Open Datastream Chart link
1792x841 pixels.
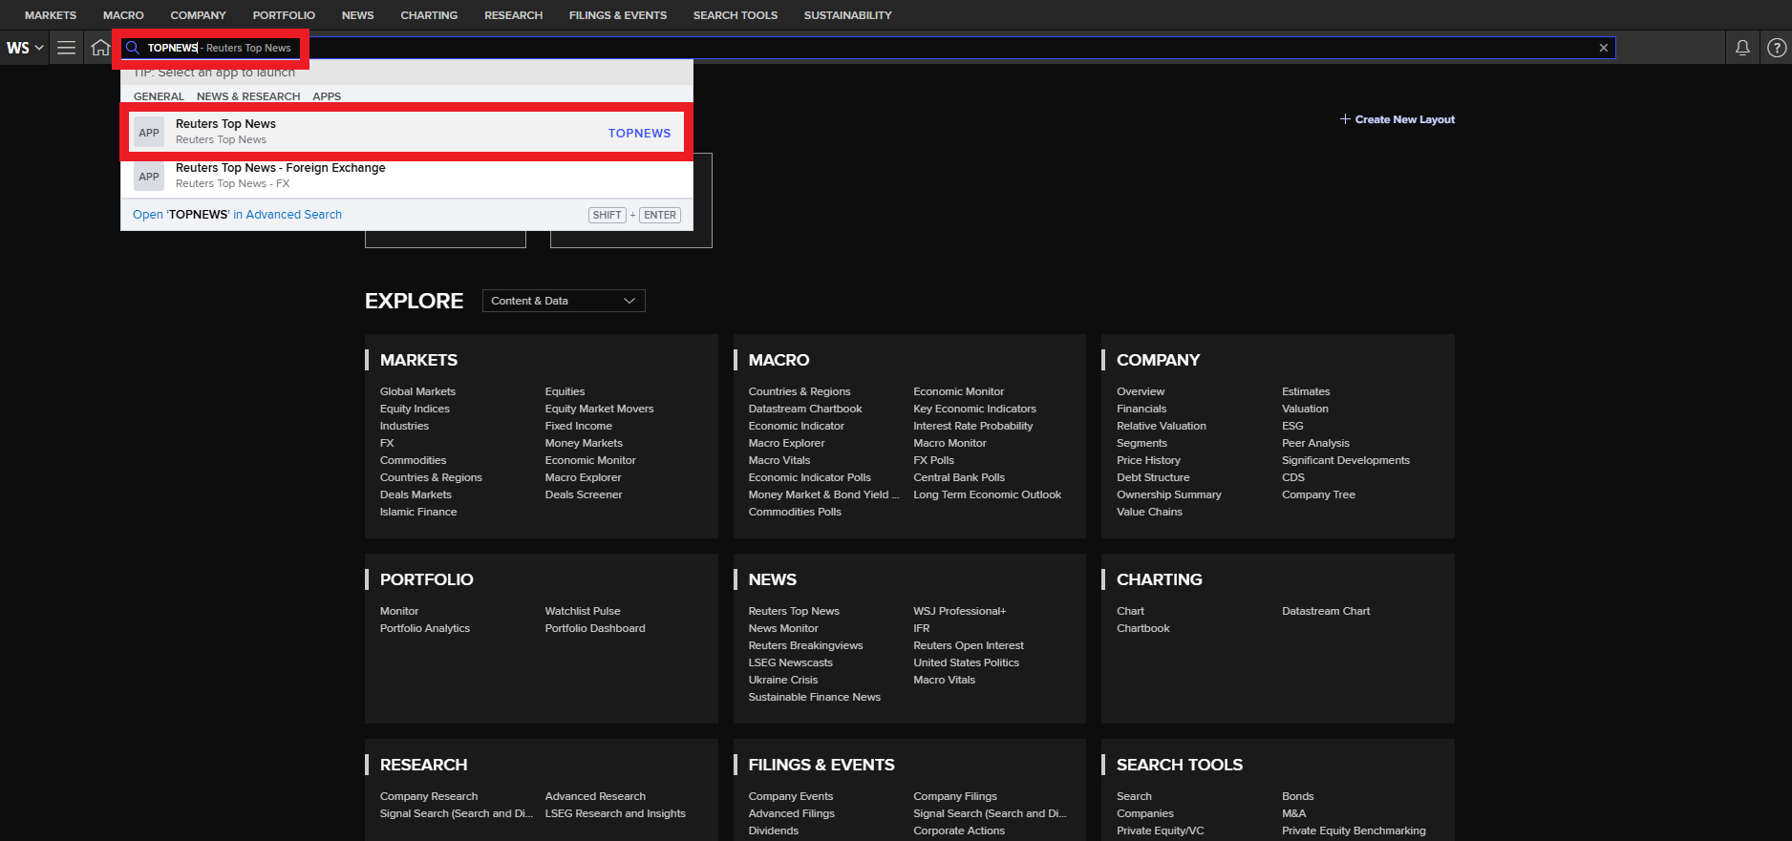1326,611
